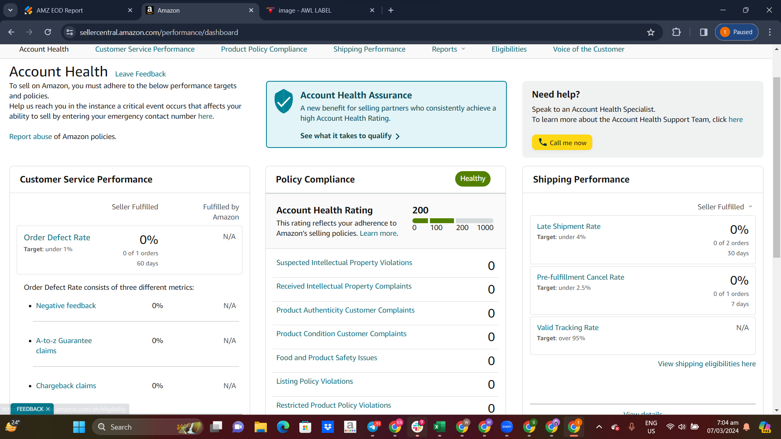Click View shipping eligibilities here
The width and height of the screenshot is (781, 439).
click(707, 364)
